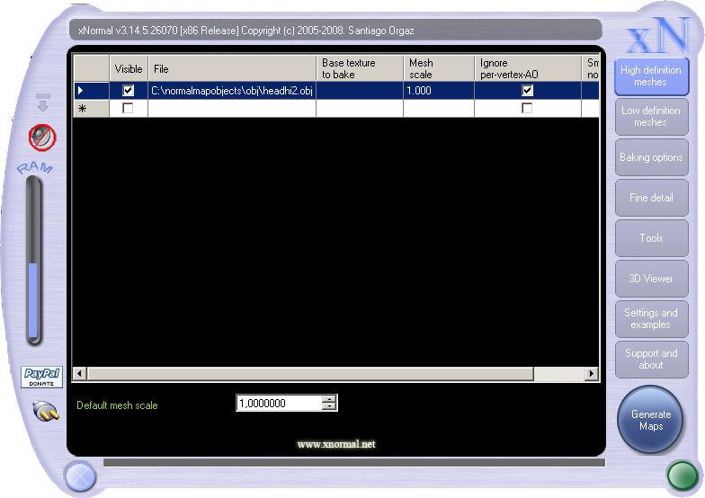The height and width of the screenshot is (498, 705).
Task: Open www.xnormal.net link
Action: coord(336,444)
